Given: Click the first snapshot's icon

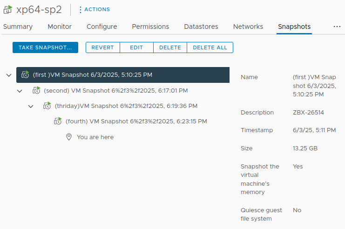Looking at the screenshot, I should tap(25, 75).
